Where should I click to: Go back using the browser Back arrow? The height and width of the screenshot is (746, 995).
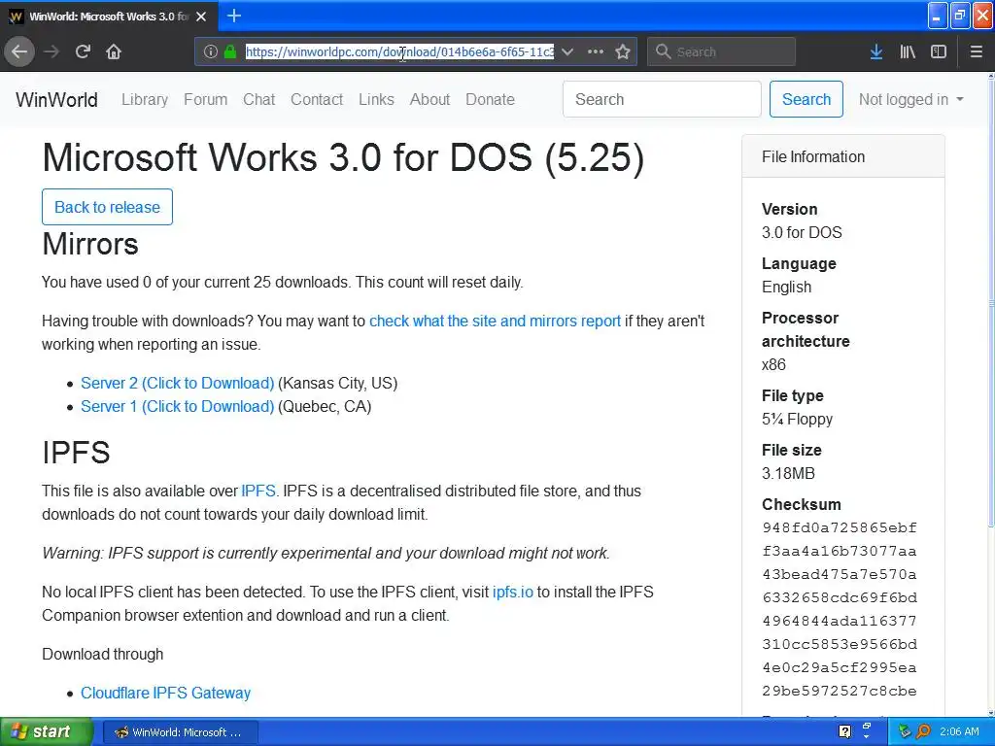pyautogui.click(x=19, y=51)
